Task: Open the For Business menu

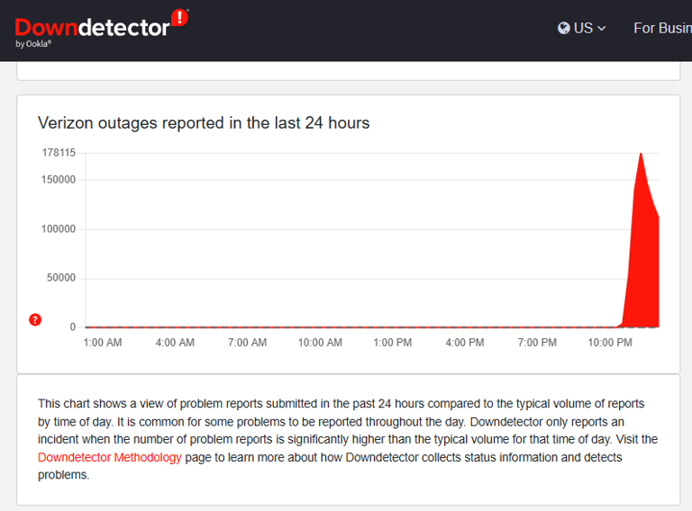Action: click(662, 28)
